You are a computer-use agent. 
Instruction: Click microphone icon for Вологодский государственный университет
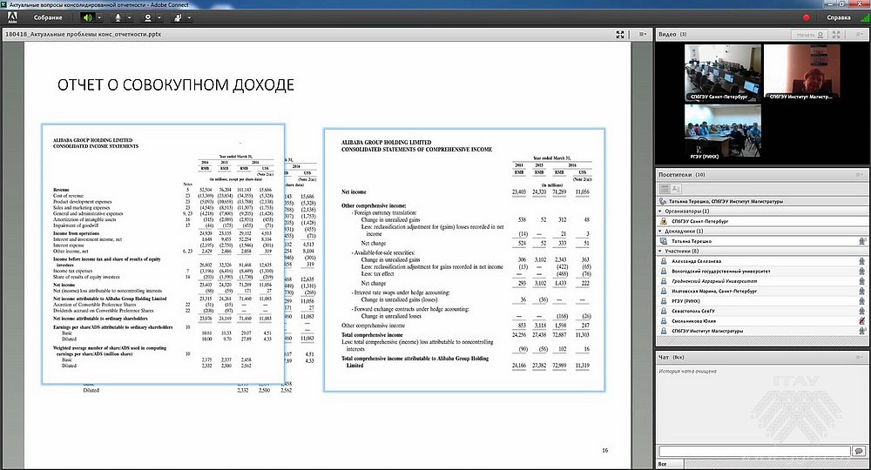pos(861,272)
